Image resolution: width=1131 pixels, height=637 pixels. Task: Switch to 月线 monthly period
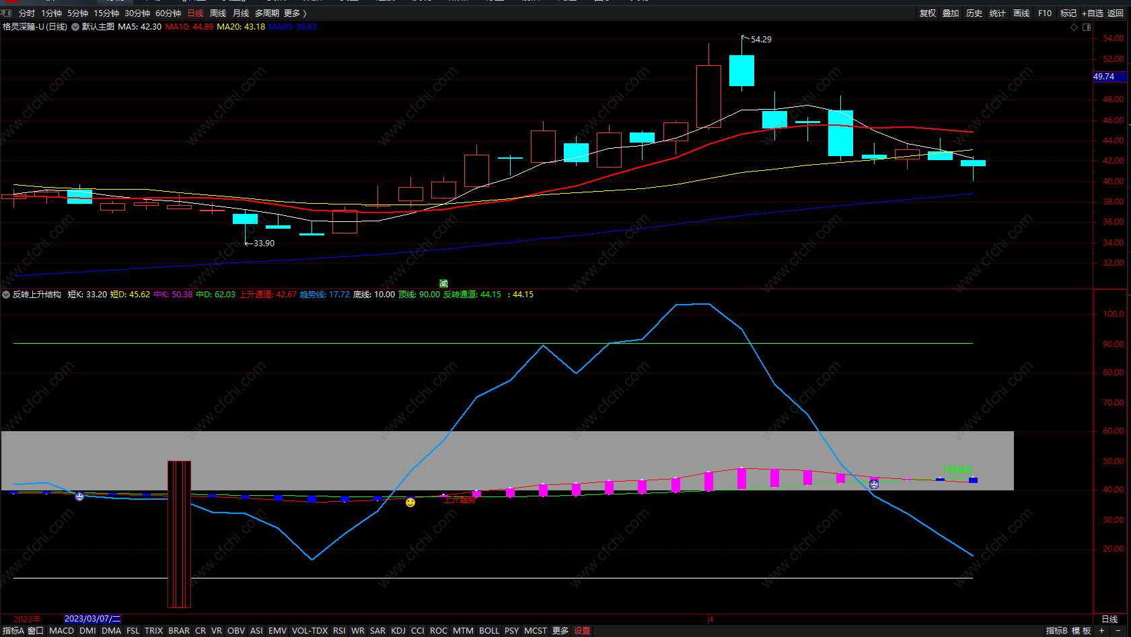(241, 13)
